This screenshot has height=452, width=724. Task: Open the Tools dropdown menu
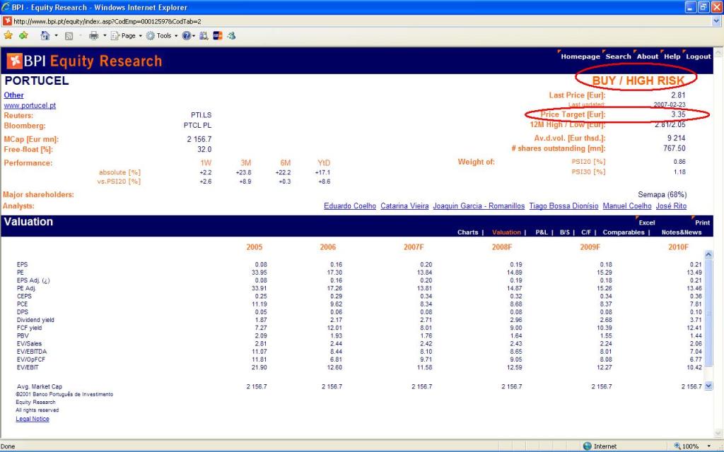coord(163,35)
